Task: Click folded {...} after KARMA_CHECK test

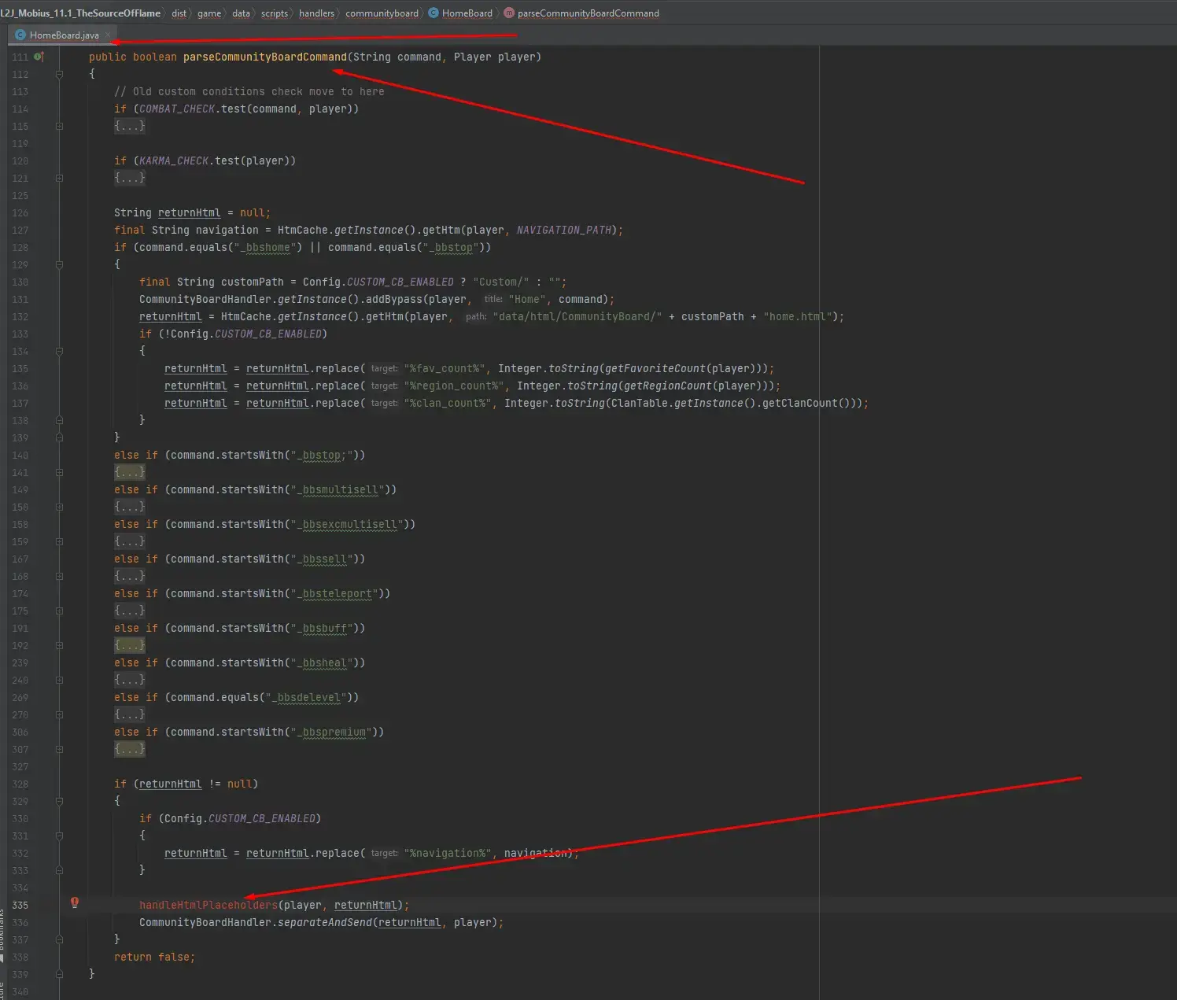Action: point(130,178)
